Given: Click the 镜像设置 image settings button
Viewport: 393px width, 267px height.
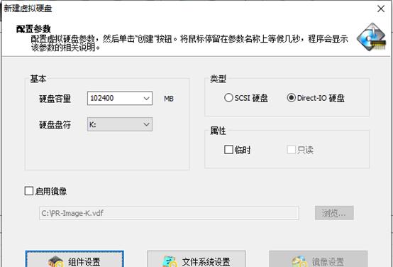Looking at the screenshot, I should click(x=319, y=258).
